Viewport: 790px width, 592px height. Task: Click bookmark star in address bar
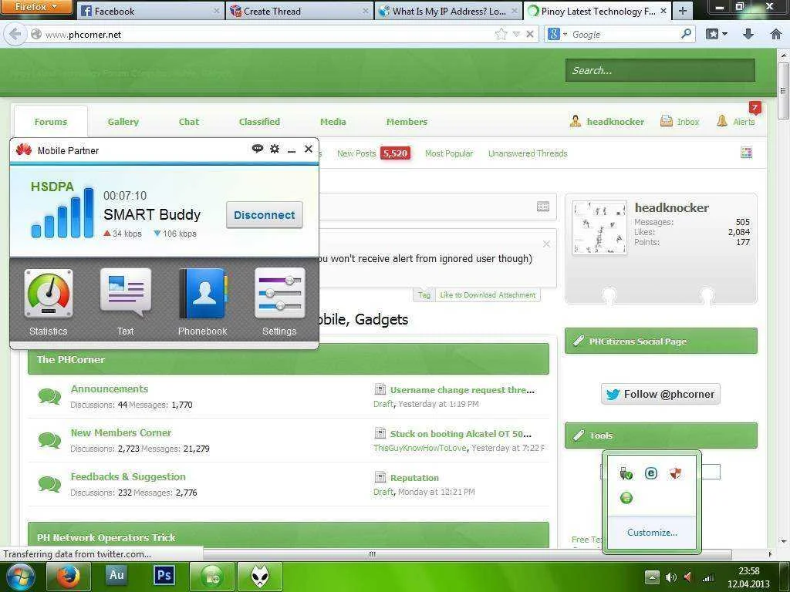point(501,34)
